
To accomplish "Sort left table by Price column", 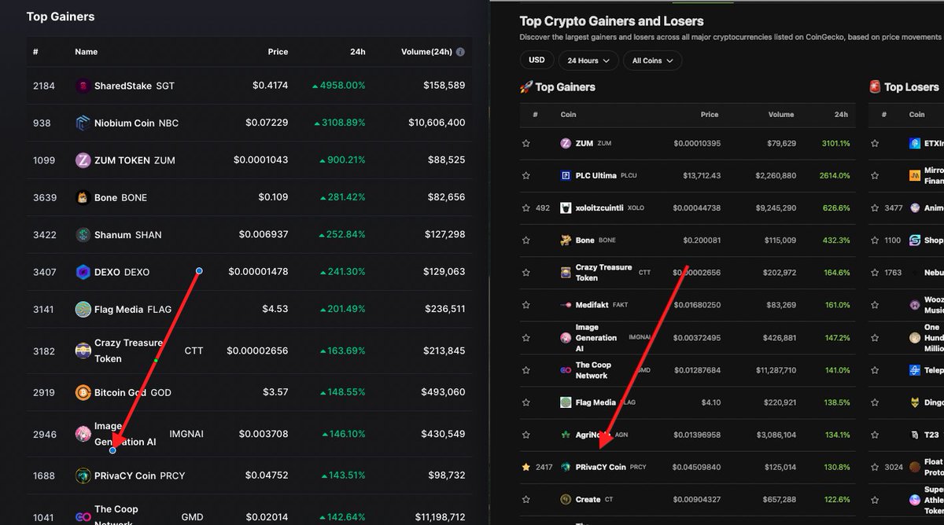I will coord(278,52).
